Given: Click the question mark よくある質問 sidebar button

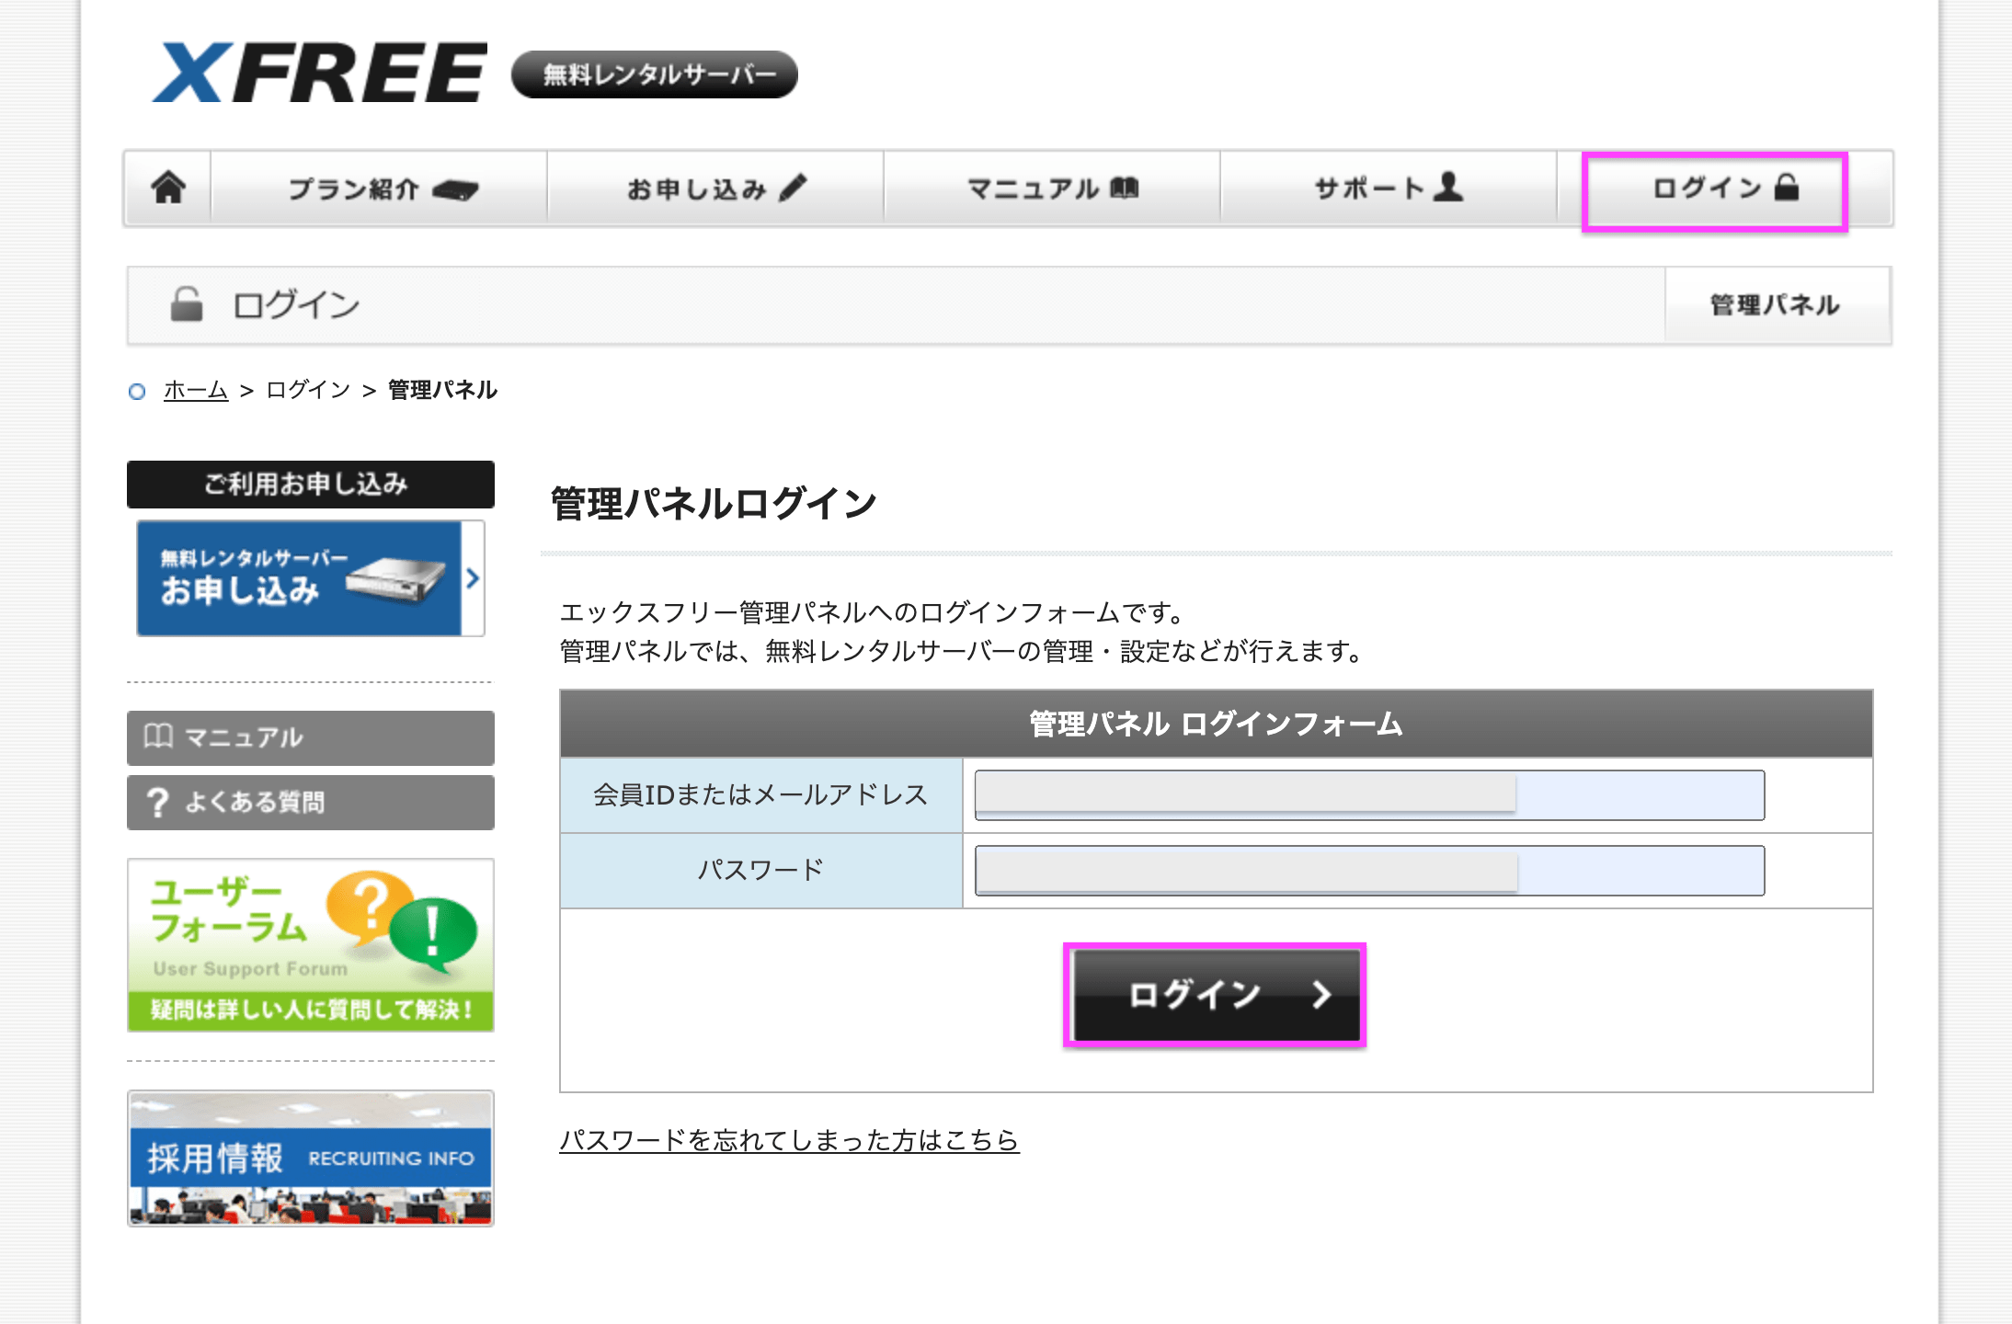Looking at the screenshot, I should coord(311,803).
